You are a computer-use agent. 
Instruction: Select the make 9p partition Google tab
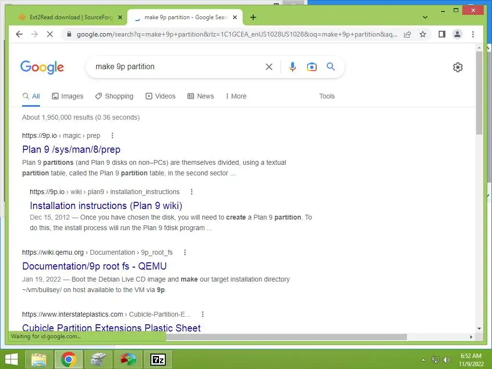click(185, 17)
